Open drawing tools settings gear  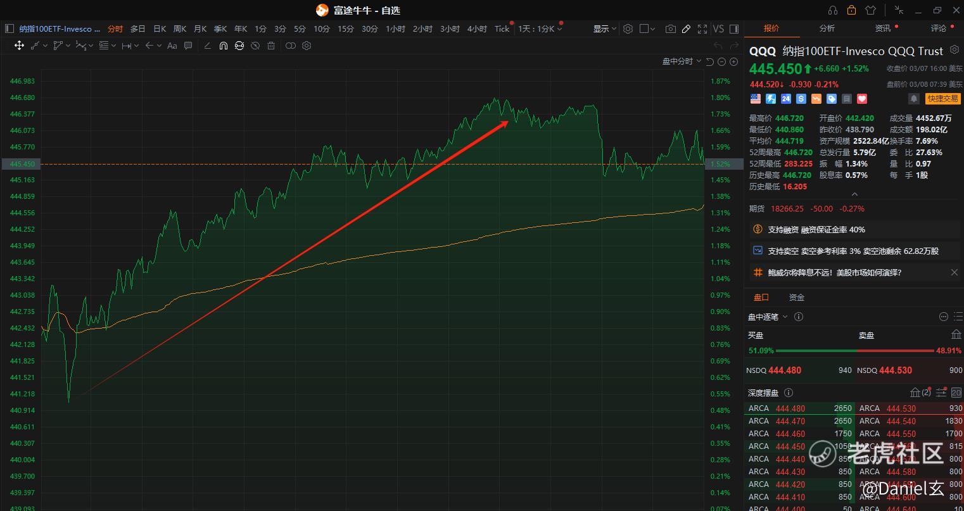tap(307, 46)
